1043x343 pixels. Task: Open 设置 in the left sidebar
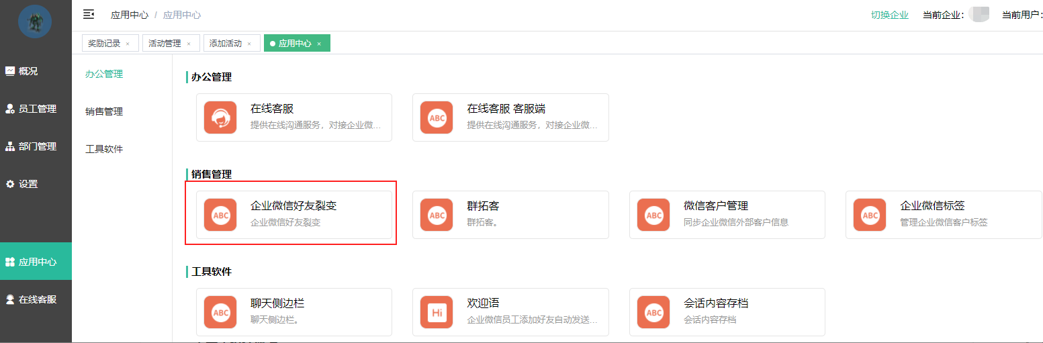pos(28,184)
